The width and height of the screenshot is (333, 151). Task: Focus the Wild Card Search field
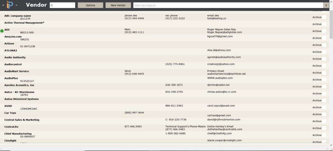click(228, 5)
